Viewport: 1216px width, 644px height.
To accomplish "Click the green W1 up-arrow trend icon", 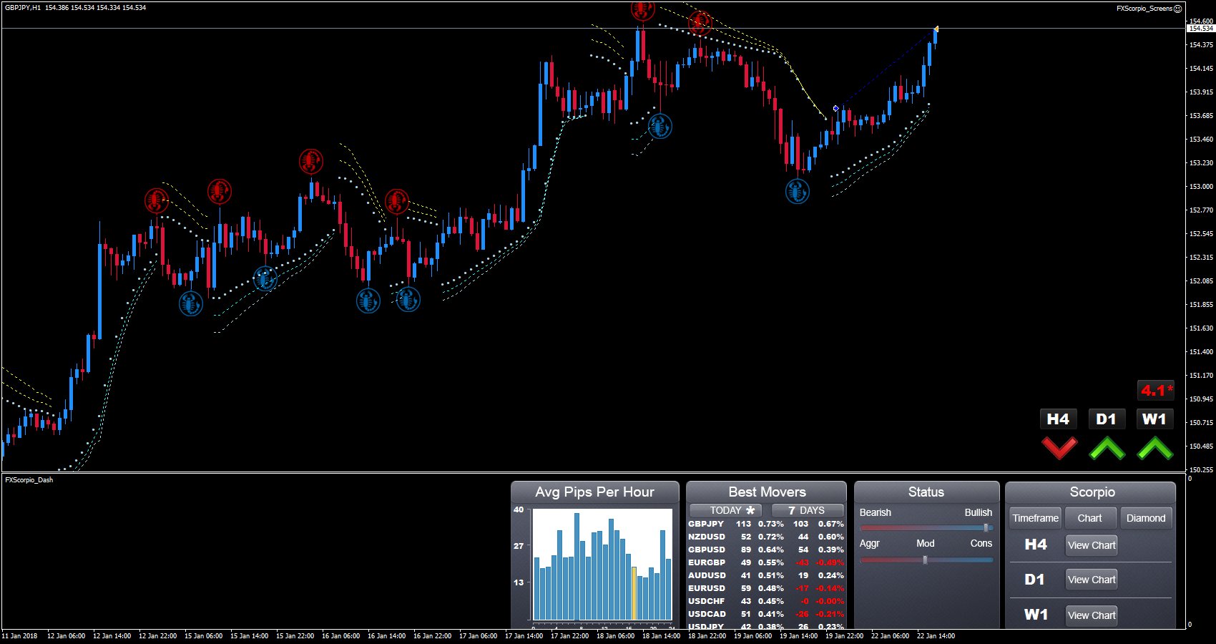I will pyautogui.click(x=1154, y=448).
